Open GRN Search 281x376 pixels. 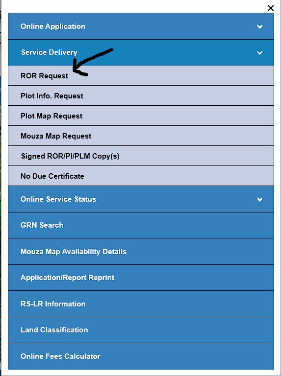141,225
